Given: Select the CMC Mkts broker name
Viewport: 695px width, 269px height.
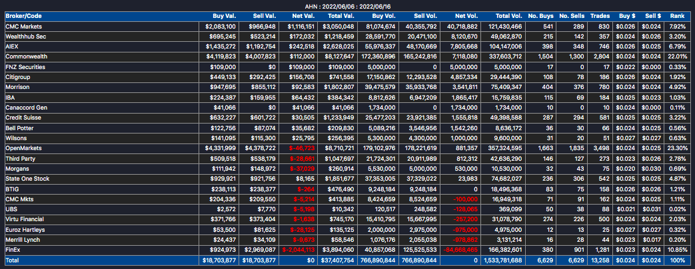Looking at the screenshot, I should [20, 199].
